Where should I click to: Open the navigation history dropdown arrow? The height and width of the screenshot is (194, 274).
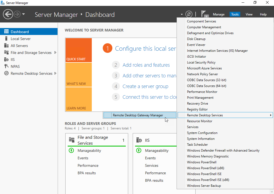(24, 14)
